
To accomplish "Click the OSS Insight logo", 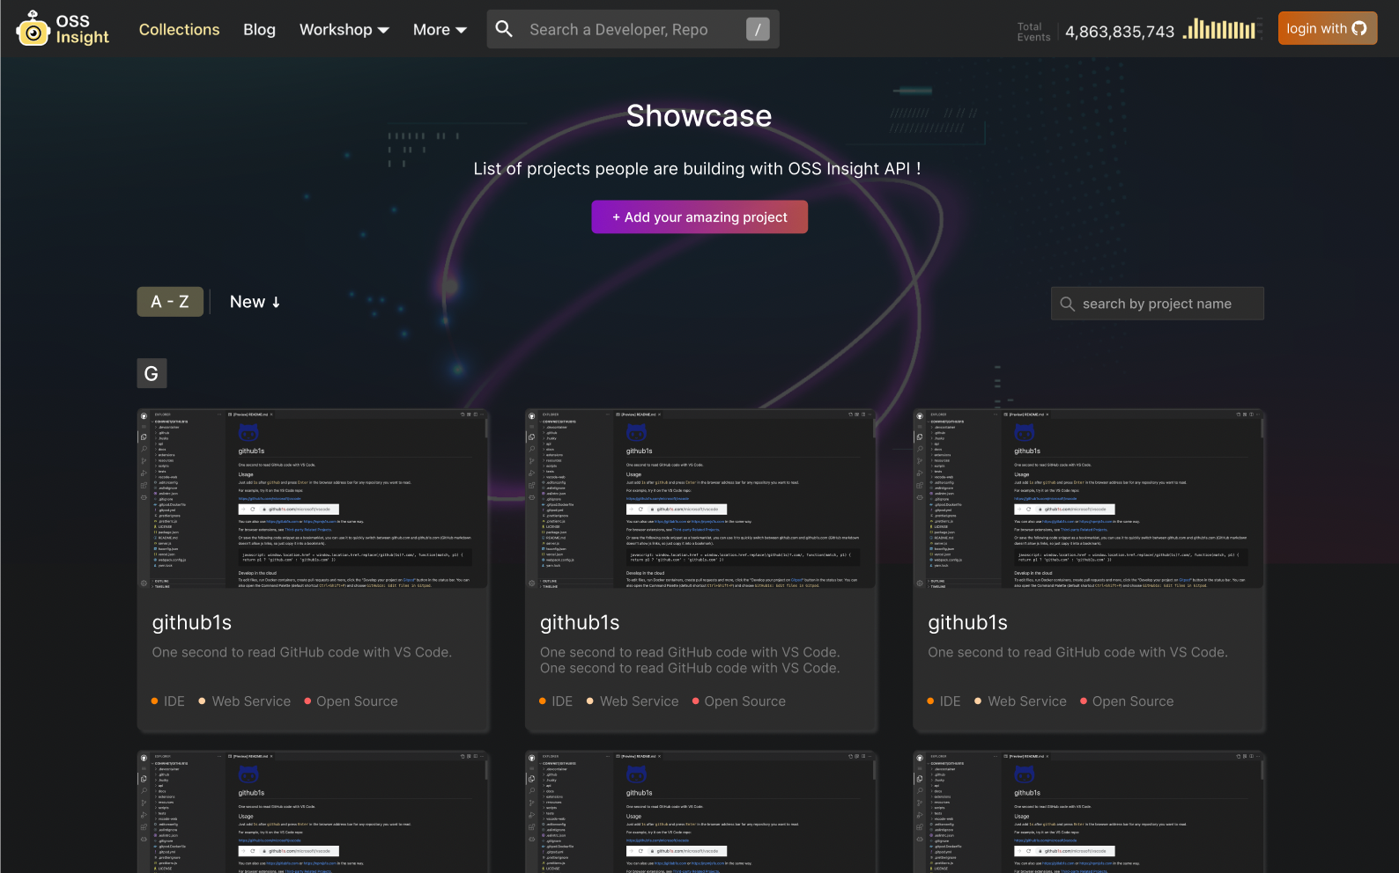I will 63,29.
